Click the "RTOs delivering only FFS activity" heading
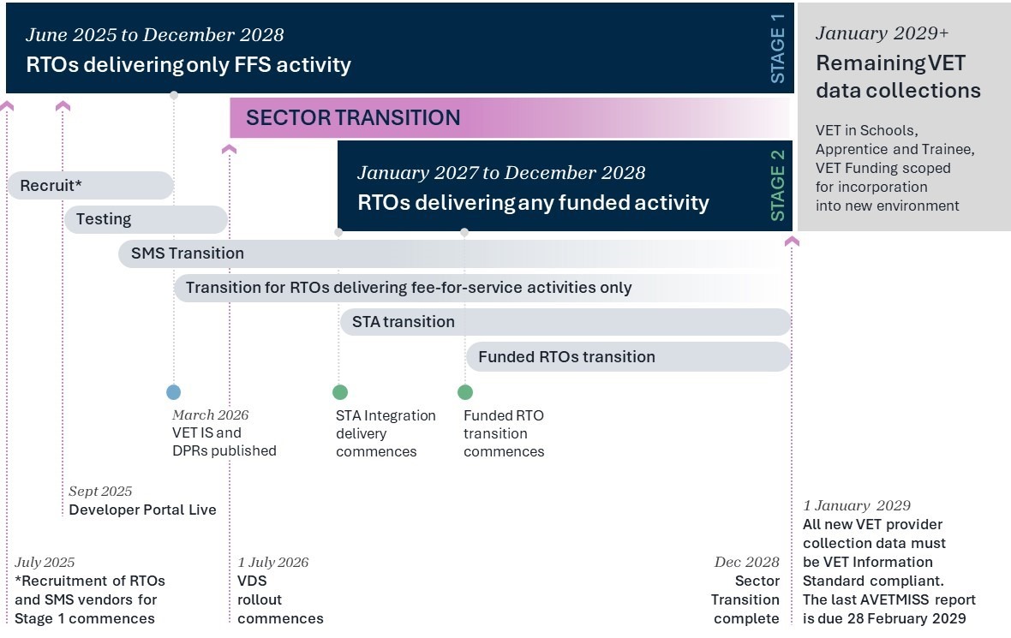 [188, 65]
